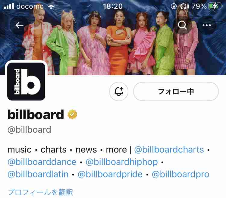Screen dimensions: 226x198
Task: Select the @billboard handle text
Action: click(x=29, y=130)
